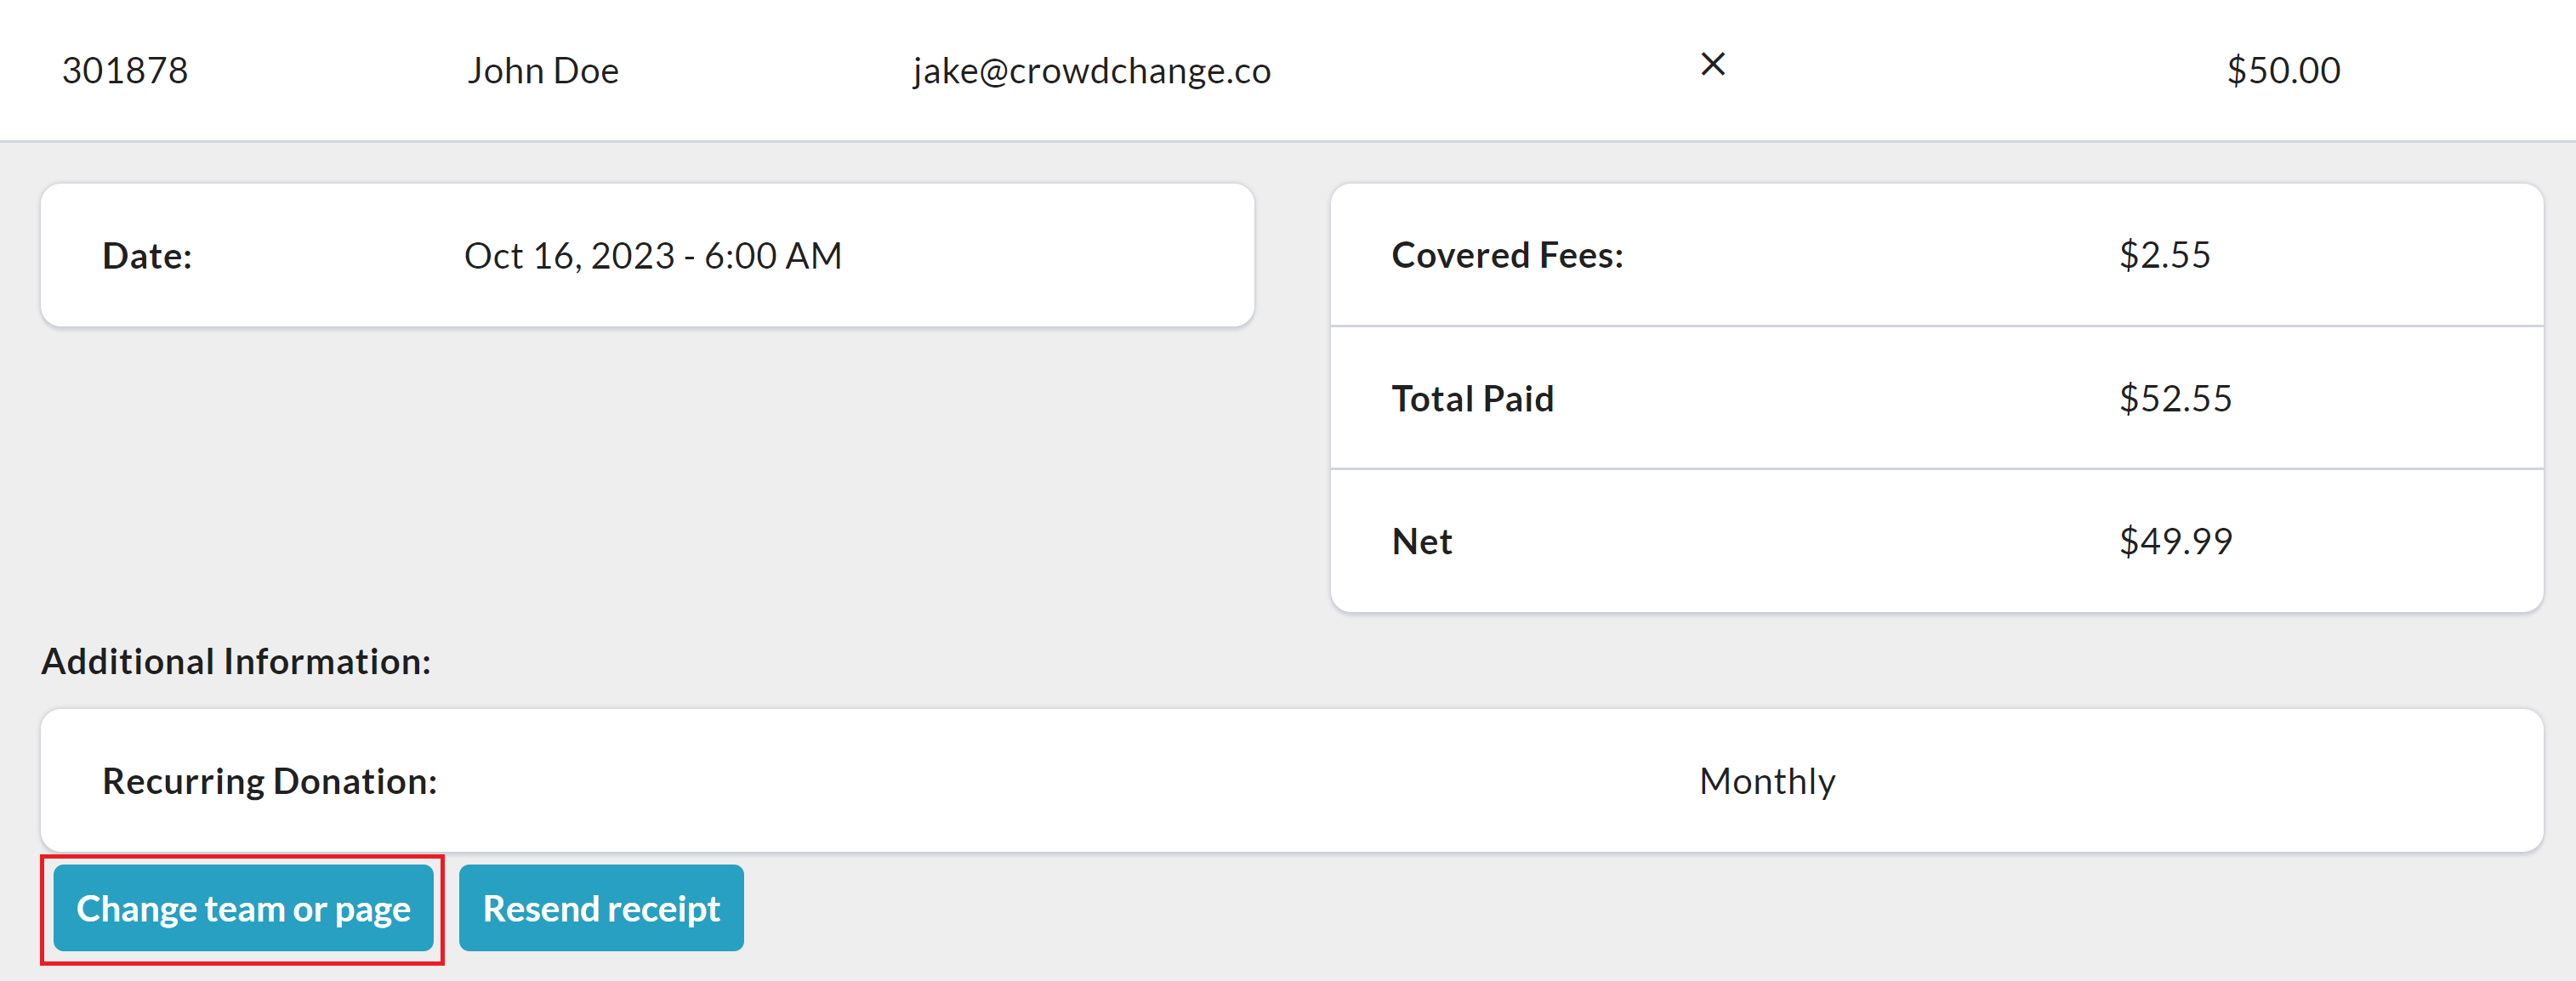This screenshot has height=981, width=2576.
Task: Click the Date label
Action: (147, 256)
